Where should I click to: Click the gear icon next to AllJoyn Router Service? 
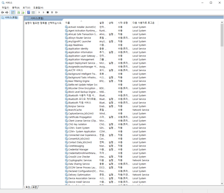66,38
